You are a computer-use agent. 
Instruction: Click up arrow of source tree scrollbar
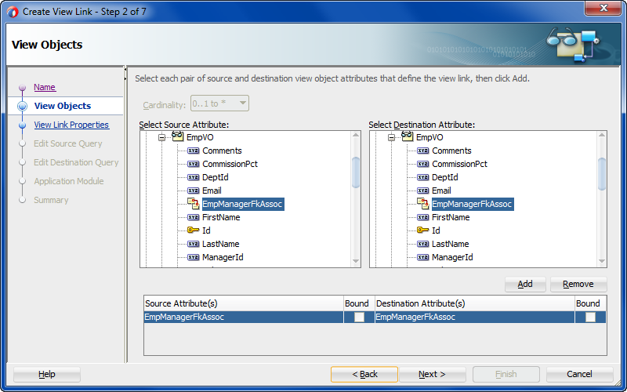[356, 135]
